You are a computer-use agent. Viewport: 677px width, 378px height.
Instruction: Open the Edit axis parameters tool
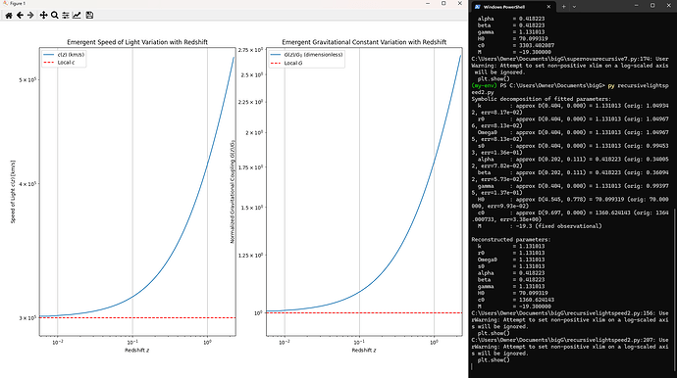pyautogui.click(x=77, y=15)
